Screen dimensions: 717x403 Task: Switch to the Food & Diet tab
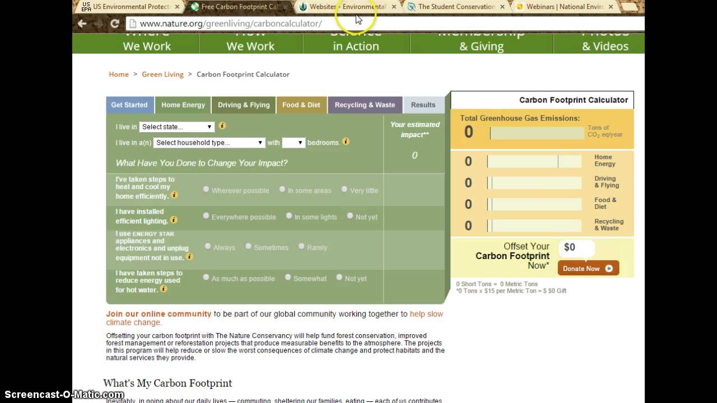click(301, 105)
